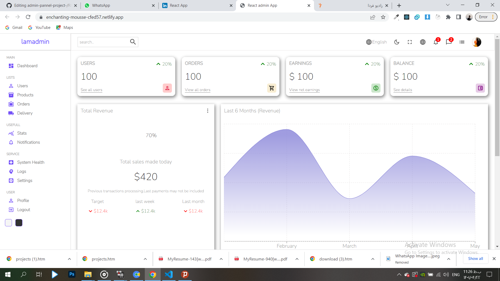The width and height of the screenshot is (500, 281).
Task: Open Visual Studio Code from taskbar
Action: 169,274
